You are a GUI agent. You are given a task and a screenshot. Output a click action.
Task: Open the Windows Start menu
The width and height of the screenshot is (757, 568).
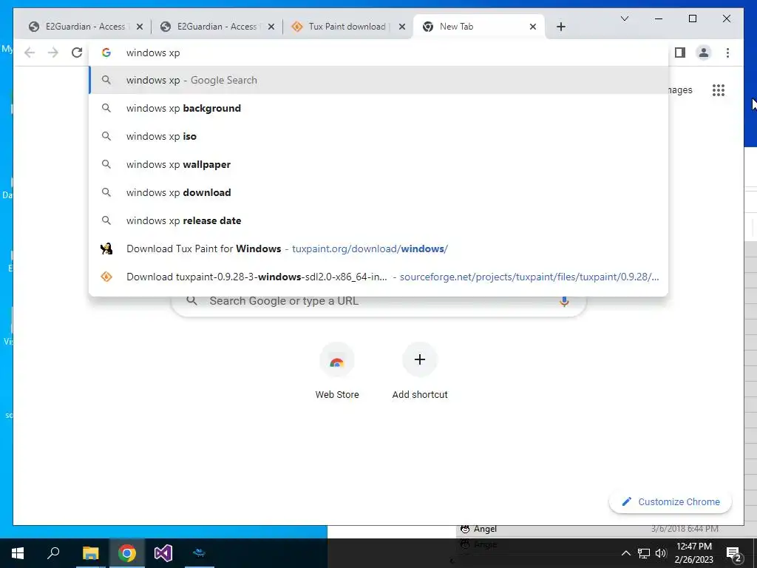pyautogui.click(x=18, y=553)
